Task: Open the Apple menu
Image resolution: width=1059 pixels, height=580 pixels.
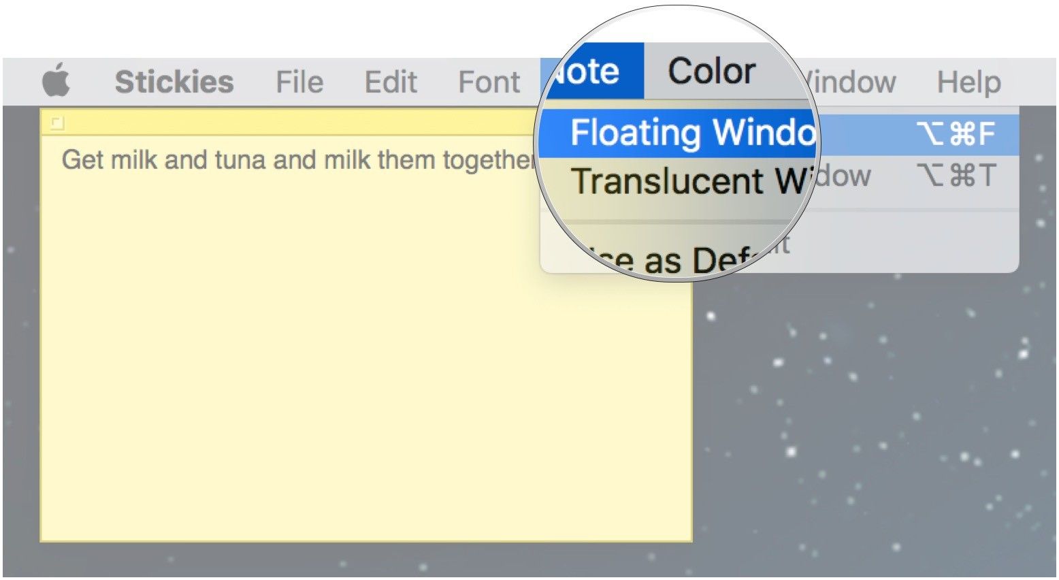Action: [56, 82]
